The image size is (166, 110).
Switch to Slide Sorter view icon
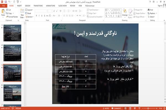[130, 108]
